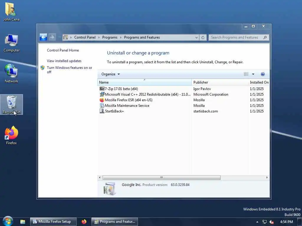Image resolution: width=302 pixels, height=226 pixels.
Task: Open the network tray icon
Action: pos(265,222)
